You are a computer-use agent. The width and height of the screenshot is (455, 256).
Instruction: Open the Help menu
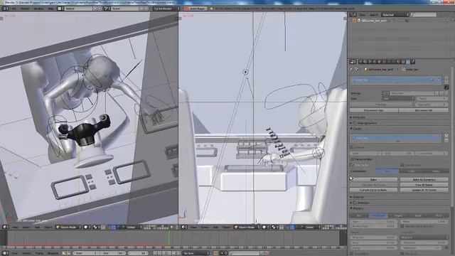(50, 9)
